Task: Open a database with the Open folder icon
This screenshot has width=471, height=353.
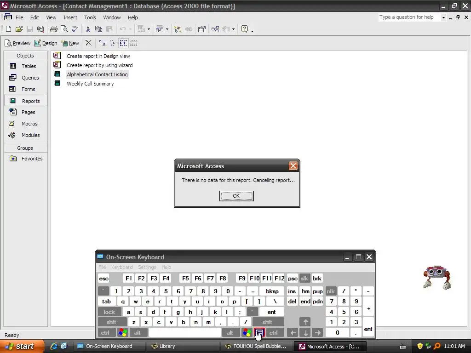Action: (x=19, y=29)
